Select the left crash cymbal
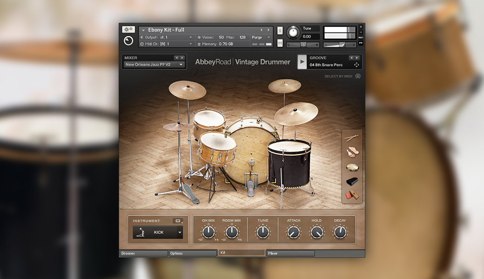The image size is (484, 279). tap(188, 90)
